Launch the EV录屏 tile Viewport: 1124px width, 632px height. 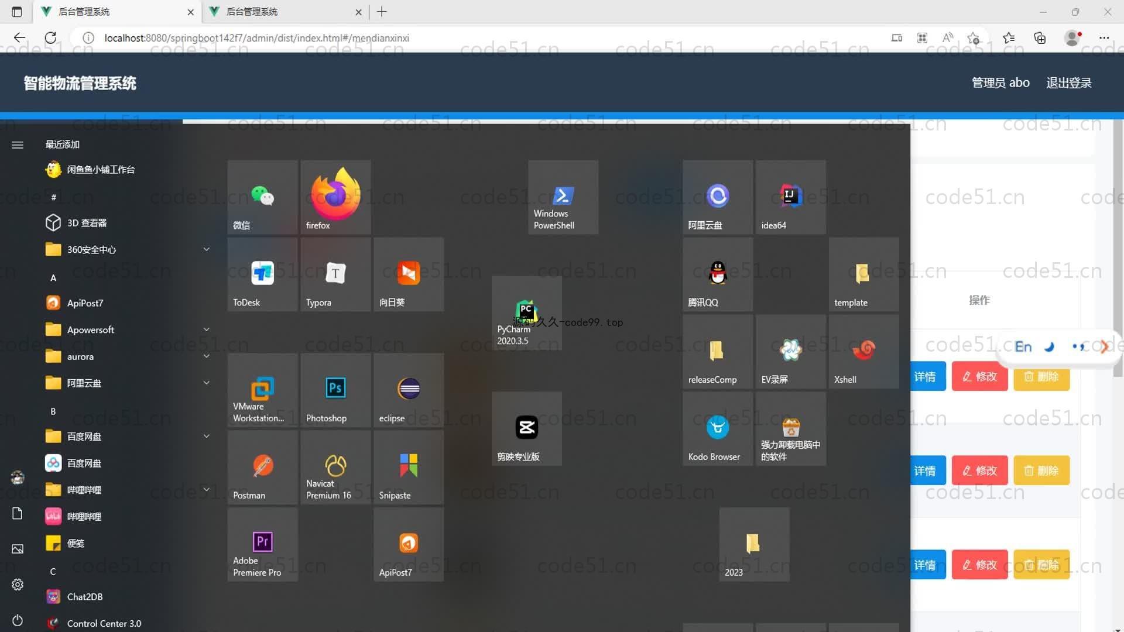pyautogui.click(x=791, y=352)
